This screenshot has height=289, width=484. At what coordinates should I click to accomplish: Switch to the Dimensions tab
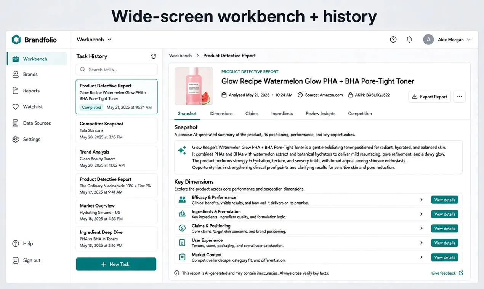(x=221, y=114)
